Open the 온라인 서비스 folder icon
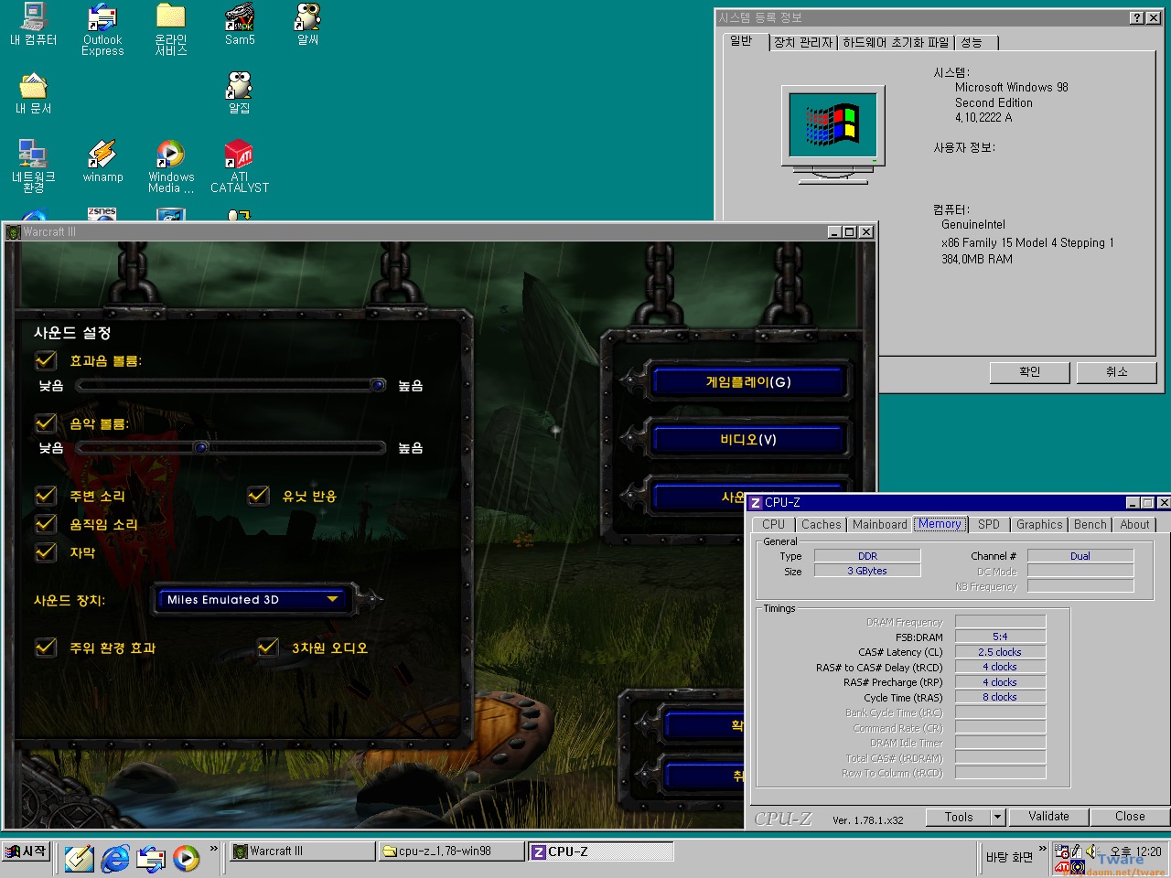This screenshot has width=1171, height=878. 171,29
